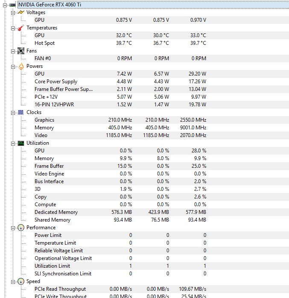Select the Bus Interface row
This screenshot has width=289, height=298.
(161, 181)
